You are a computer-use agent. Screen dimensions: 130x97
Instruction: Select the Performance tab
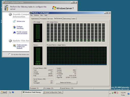(x=58, y=18)
